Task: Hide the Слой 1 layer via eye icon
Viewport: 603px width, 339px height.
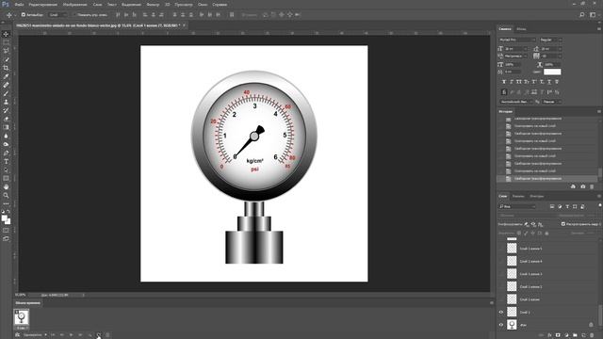Action: point(501,312)
